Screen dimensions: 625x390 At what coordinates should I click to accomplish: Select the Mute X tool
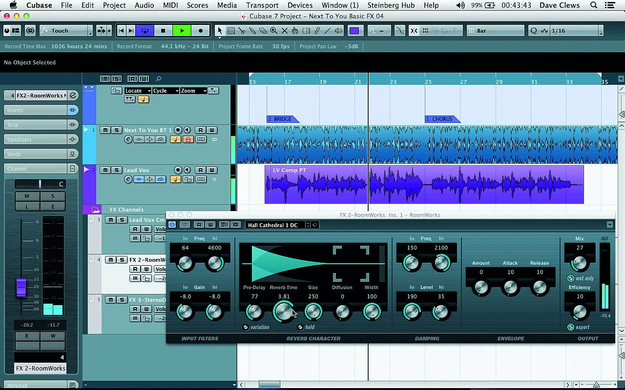tap(285, 31)
